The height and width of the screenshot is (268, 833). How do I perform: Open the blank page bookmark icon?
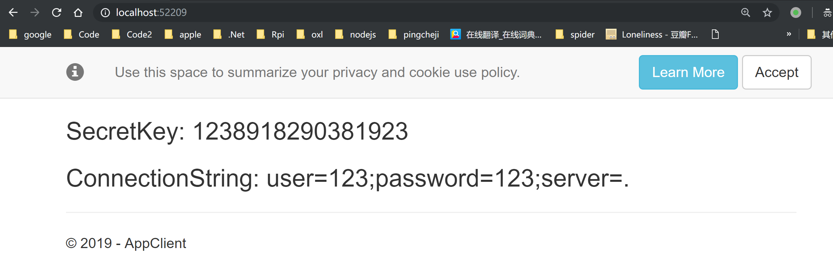pyautogui.click(x=715, y=34)
